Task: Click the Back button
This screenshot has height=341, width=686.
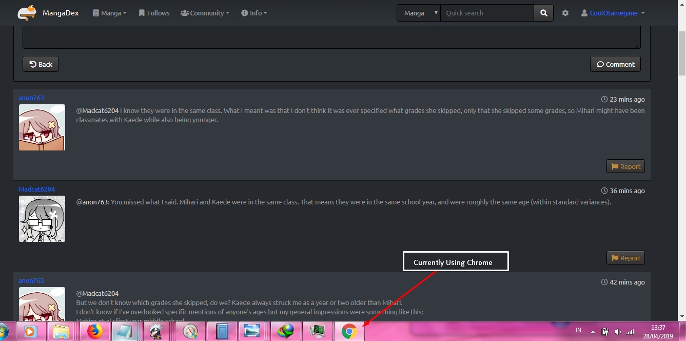Action: (x=41, y=64)
